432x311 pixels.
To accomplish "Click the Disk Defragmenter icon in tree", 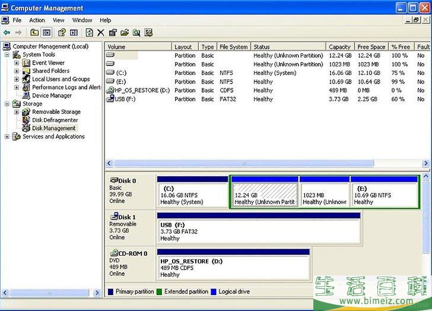I will click(26, 120).
